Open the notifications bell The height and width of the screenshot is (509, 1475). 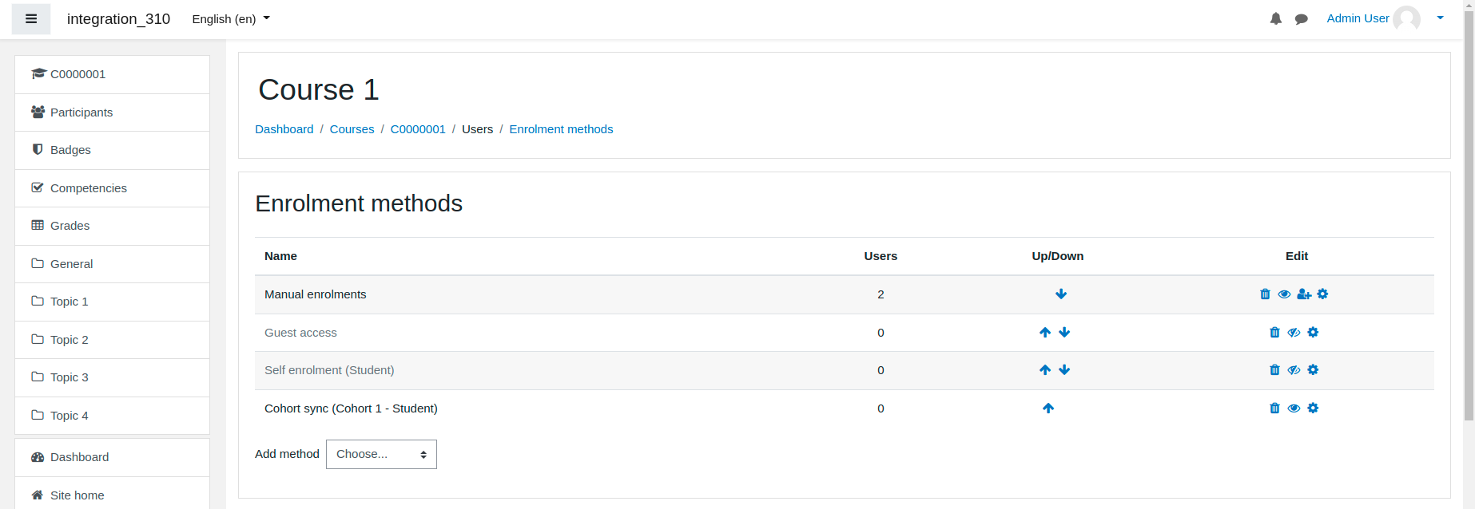click(1276, 19)
